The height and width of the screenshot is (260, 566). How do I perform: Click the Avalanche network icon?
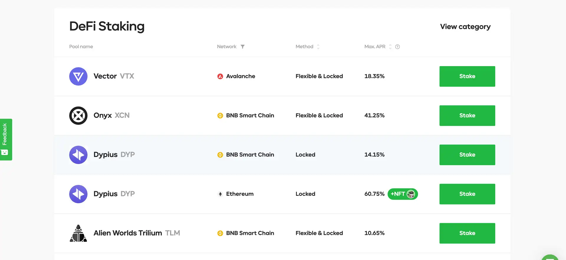[220, 76]
